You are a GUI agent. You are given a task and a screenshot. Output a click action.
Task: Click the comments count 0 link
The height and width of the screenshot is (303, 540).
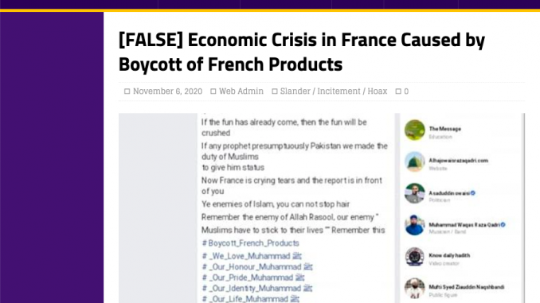click(x=406, y=91)
